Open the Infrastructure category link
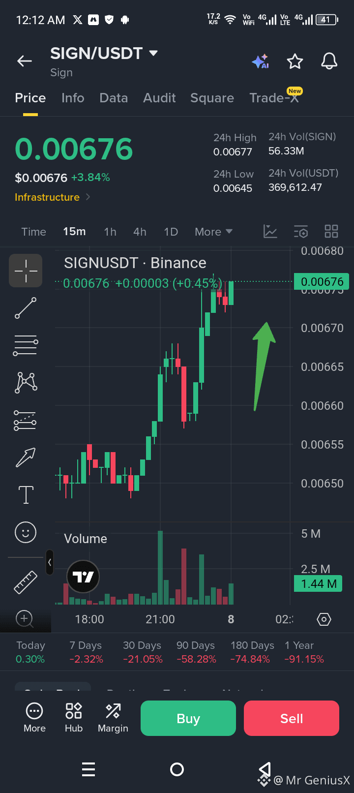The image size is (354, 793). pyautogui.click(x=53, y=197)
